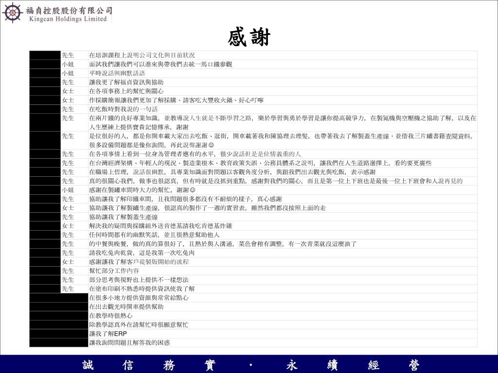Select row 在塗布印刷不熟悉時提供資訊使我了解

tap(253, 288)
